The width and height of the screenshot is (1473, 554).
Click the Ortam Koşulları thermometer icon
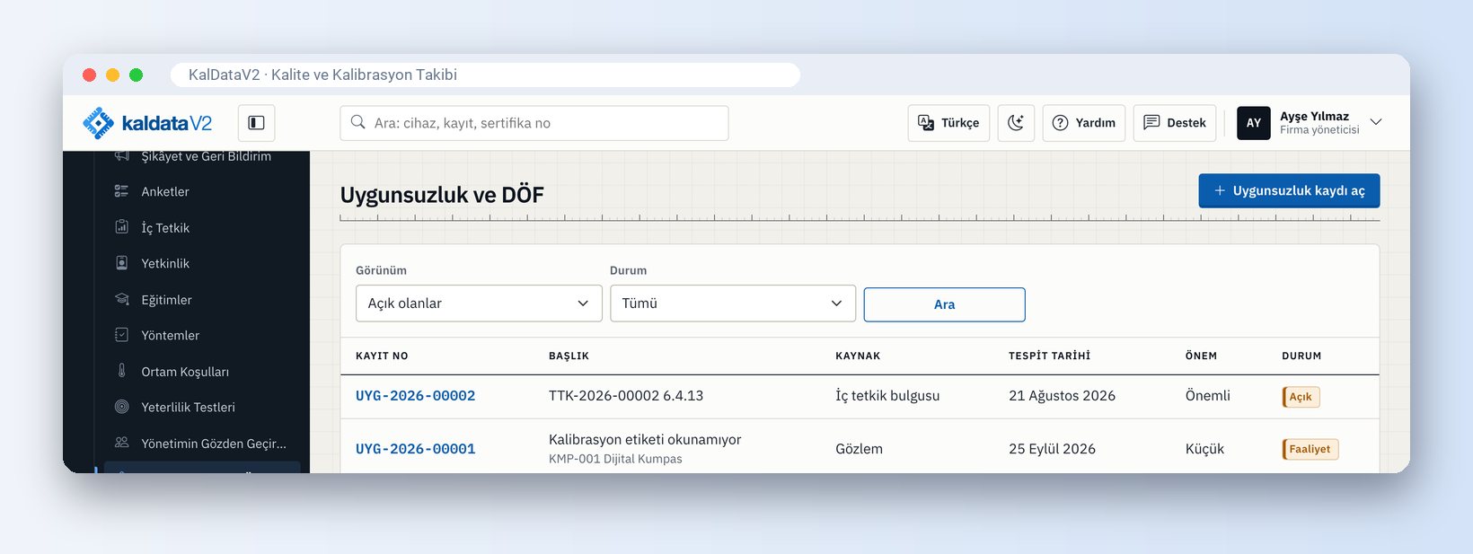(x=121, y=370)
